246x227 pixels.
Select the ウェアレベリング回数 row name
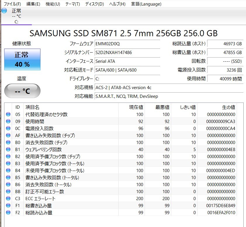tap(44, 150)
